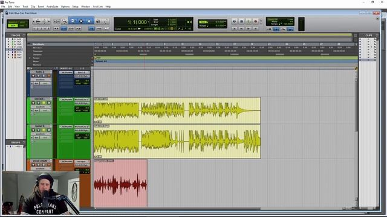Open the Setup menu
This screenshot has width=387, height=217.
coord(75,7)
